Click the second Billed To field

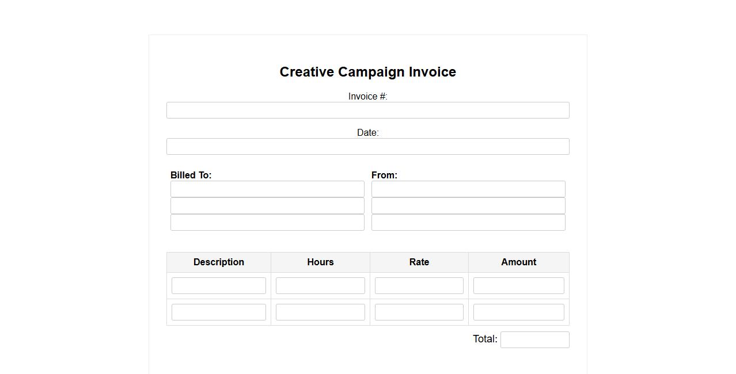click(x=267, y=206)
